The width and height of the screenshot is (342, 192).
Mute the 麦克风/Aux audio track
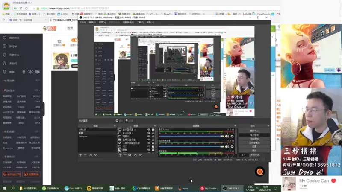[227, 136]
